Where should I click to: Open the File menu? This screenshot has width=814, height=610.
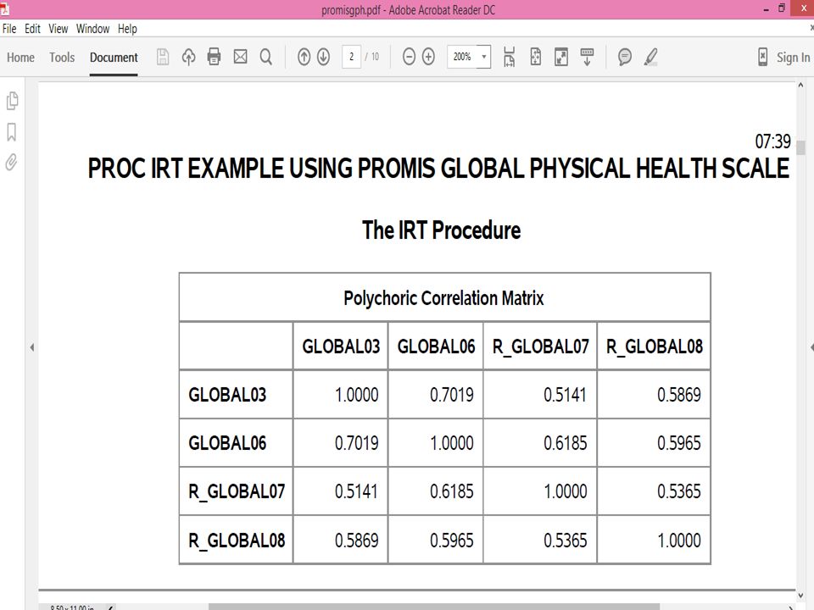[9, 29]
